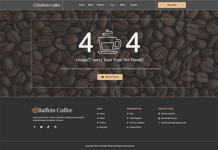Click the Back to Home button
This screenshot has height=150, width=218.
point(110,77)
